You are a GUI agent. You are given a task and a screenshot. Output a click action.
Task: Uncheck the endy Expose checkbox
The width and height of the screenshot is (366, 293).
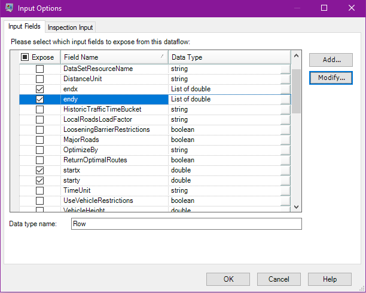(39, 99)
